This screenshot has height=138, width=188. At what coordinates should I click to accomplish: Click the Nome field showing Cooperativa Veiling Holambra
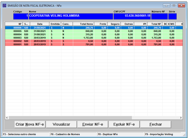click(71, 16)
